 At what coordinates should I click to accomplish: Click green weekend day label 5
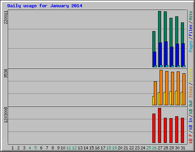click(35, 148)
